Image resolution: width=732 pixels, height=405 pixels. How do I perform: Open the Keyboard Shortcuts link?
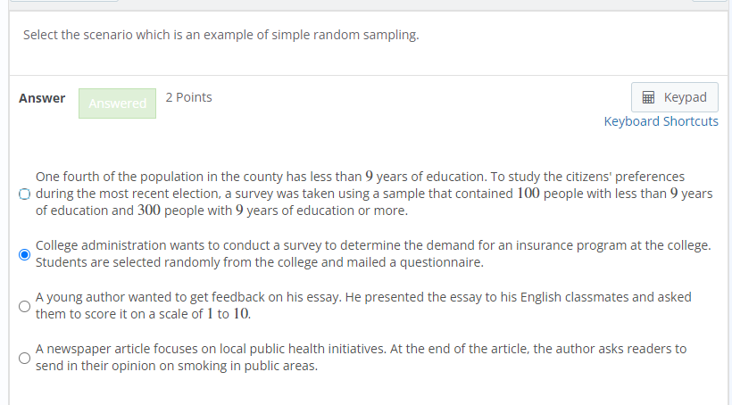pos(661,121)
